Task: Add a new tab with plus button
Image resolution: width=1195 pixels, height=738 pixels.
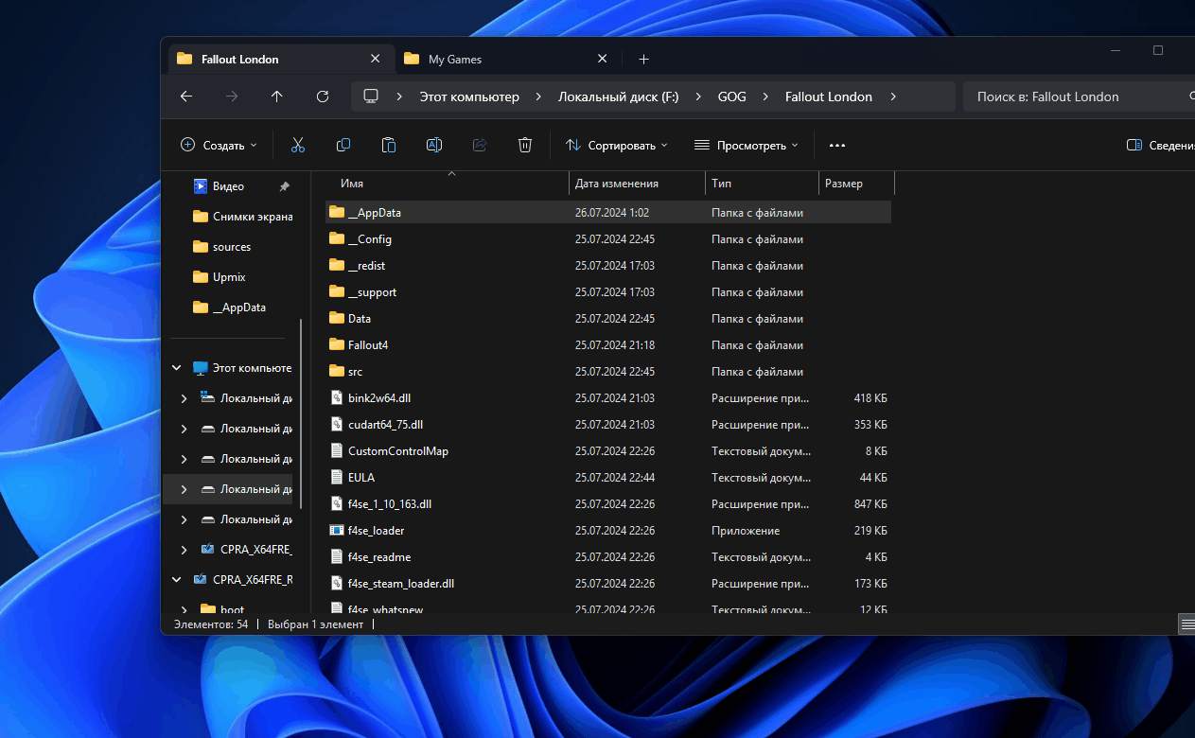Action: point(644,59)
